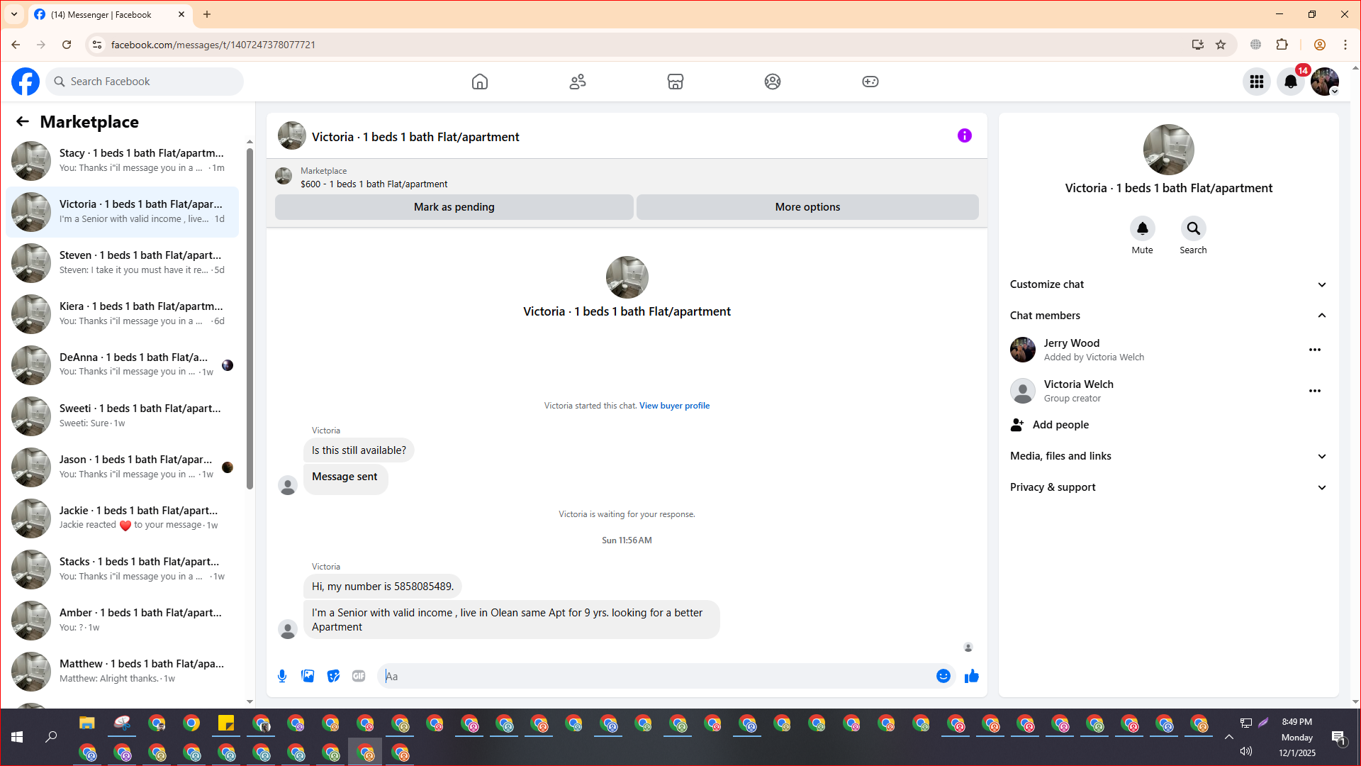
Task: Open notifications bell with 14 badge
Action: click(x=1291, y=82)
